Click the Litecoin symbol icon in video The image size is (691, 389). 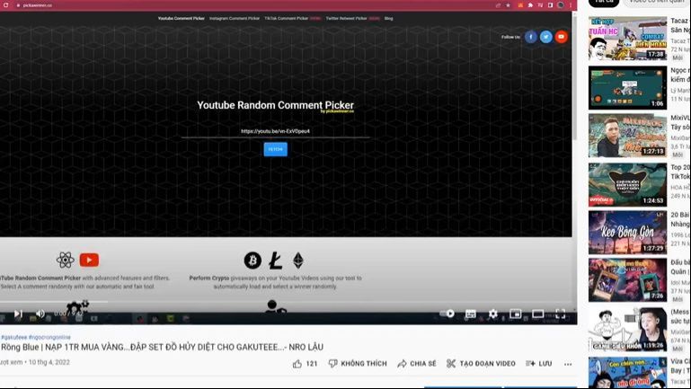point(276,261)
